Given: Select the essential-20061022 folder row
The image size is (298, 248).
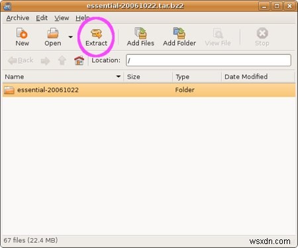Looking at the screenshot, I should tap(149, 90).
